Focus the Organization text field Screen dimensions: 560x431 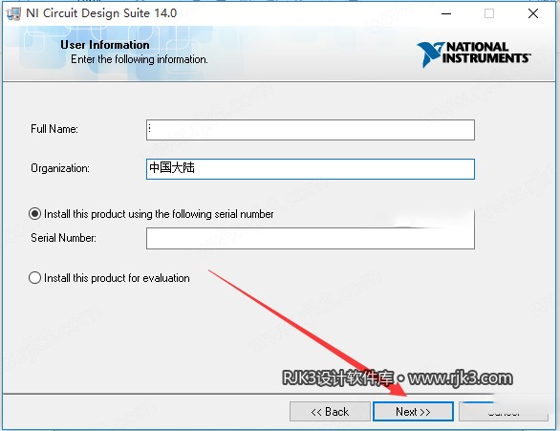pos(310,169)
